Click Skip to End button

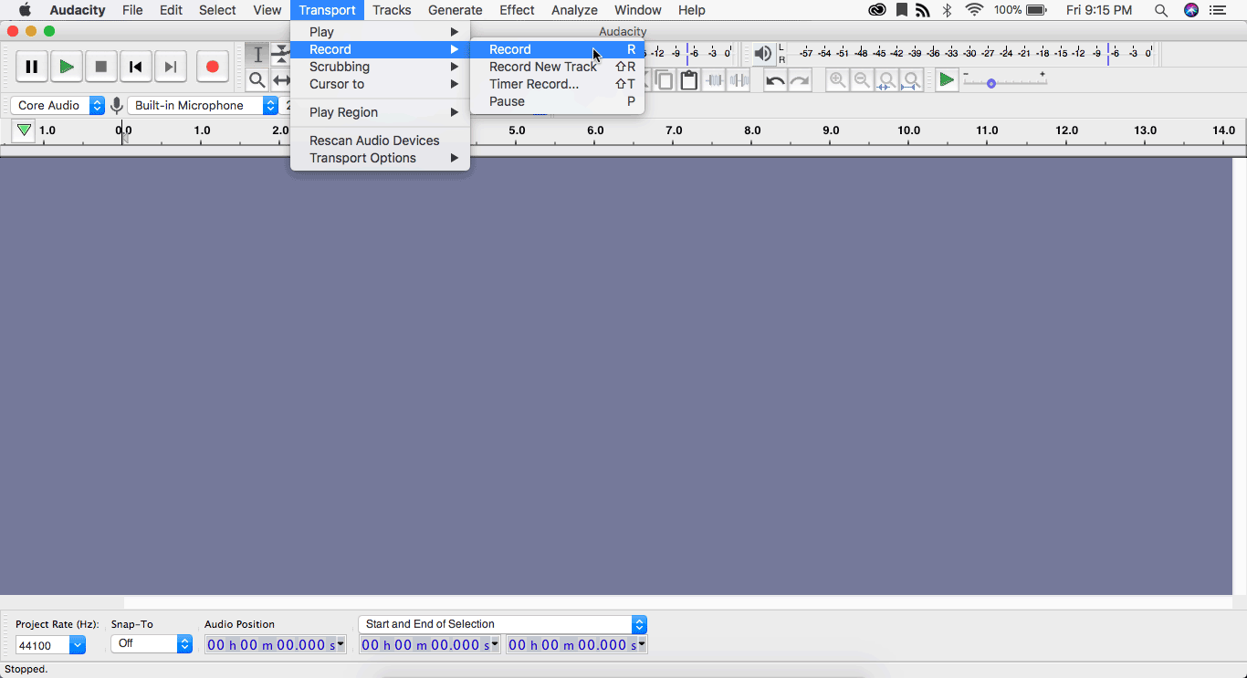click(x=170, y=67)
